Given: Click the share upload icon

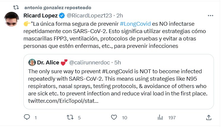Looking at the screenshot, I should (x=209, y=118).
